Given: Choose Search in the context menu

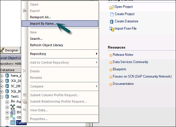Looking at the screenshot, I should coord(36,39).
